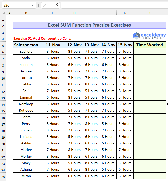Select column A header
168x181 pixels.
[x=9, y=13]
